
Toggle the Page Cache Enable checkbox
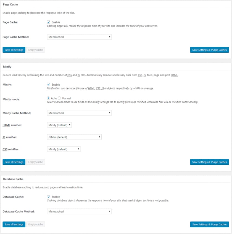tap(49, 22)
